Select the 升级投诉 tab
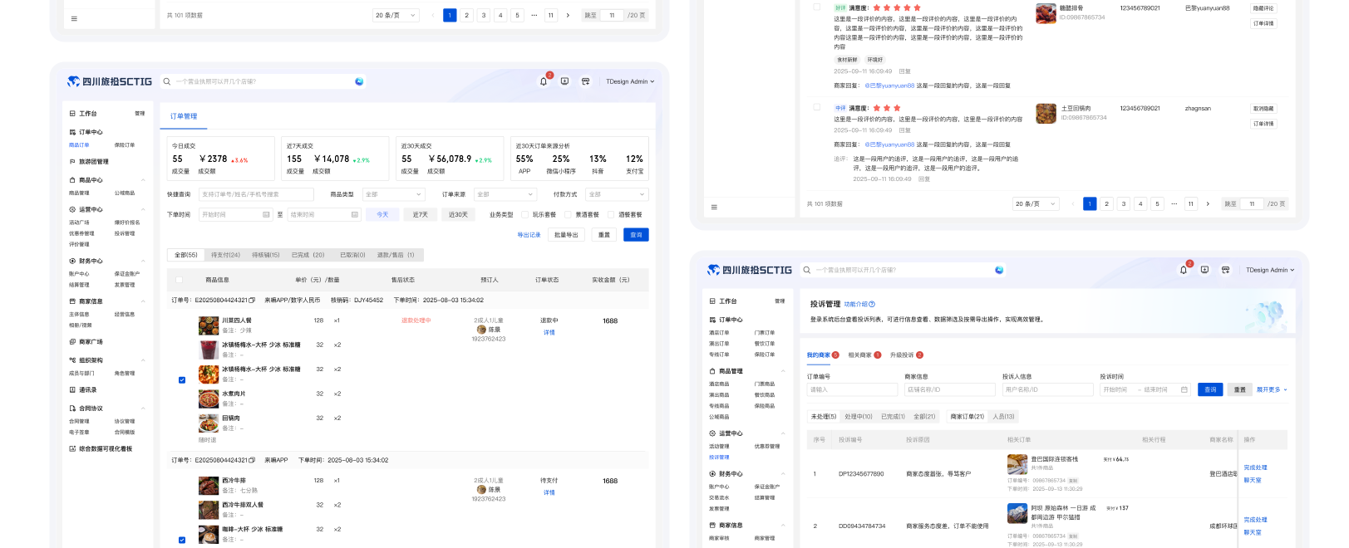The image size is (1349, 548). point(902,355)
